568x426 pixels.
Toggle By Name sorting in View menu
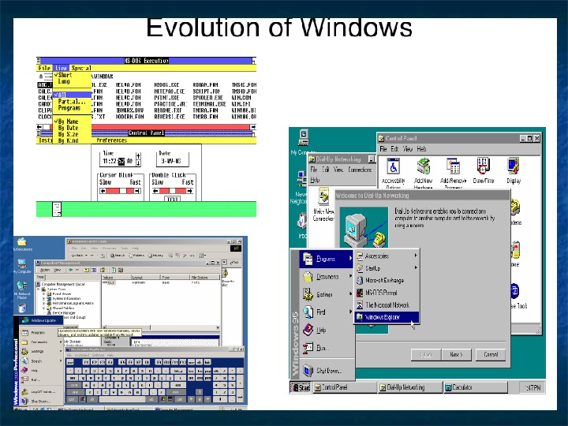click(72, 121)
